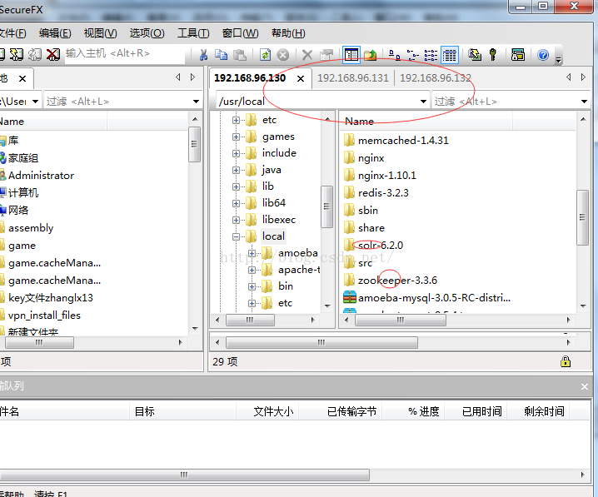Select the solr-6.2.0 folder
The height and width of the screenshot is (497, 598).
coord(381,245)
